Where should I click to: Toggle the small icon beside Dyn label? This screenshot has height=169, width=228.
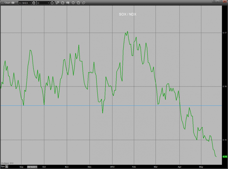[7, 167]
